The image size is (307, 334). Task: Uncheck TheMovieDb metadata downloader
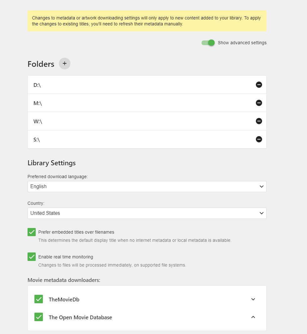click(38, 299)
